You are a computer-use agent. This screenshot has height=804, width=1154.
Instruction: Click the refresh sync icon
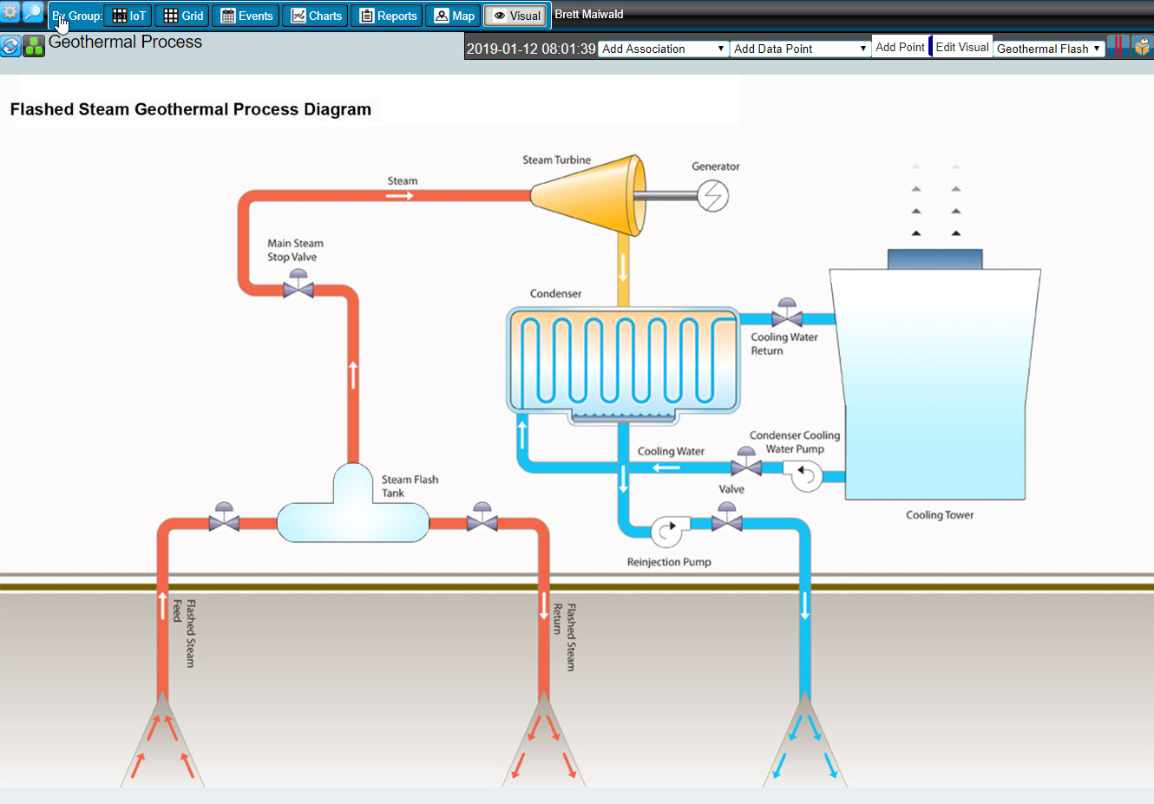10,45
